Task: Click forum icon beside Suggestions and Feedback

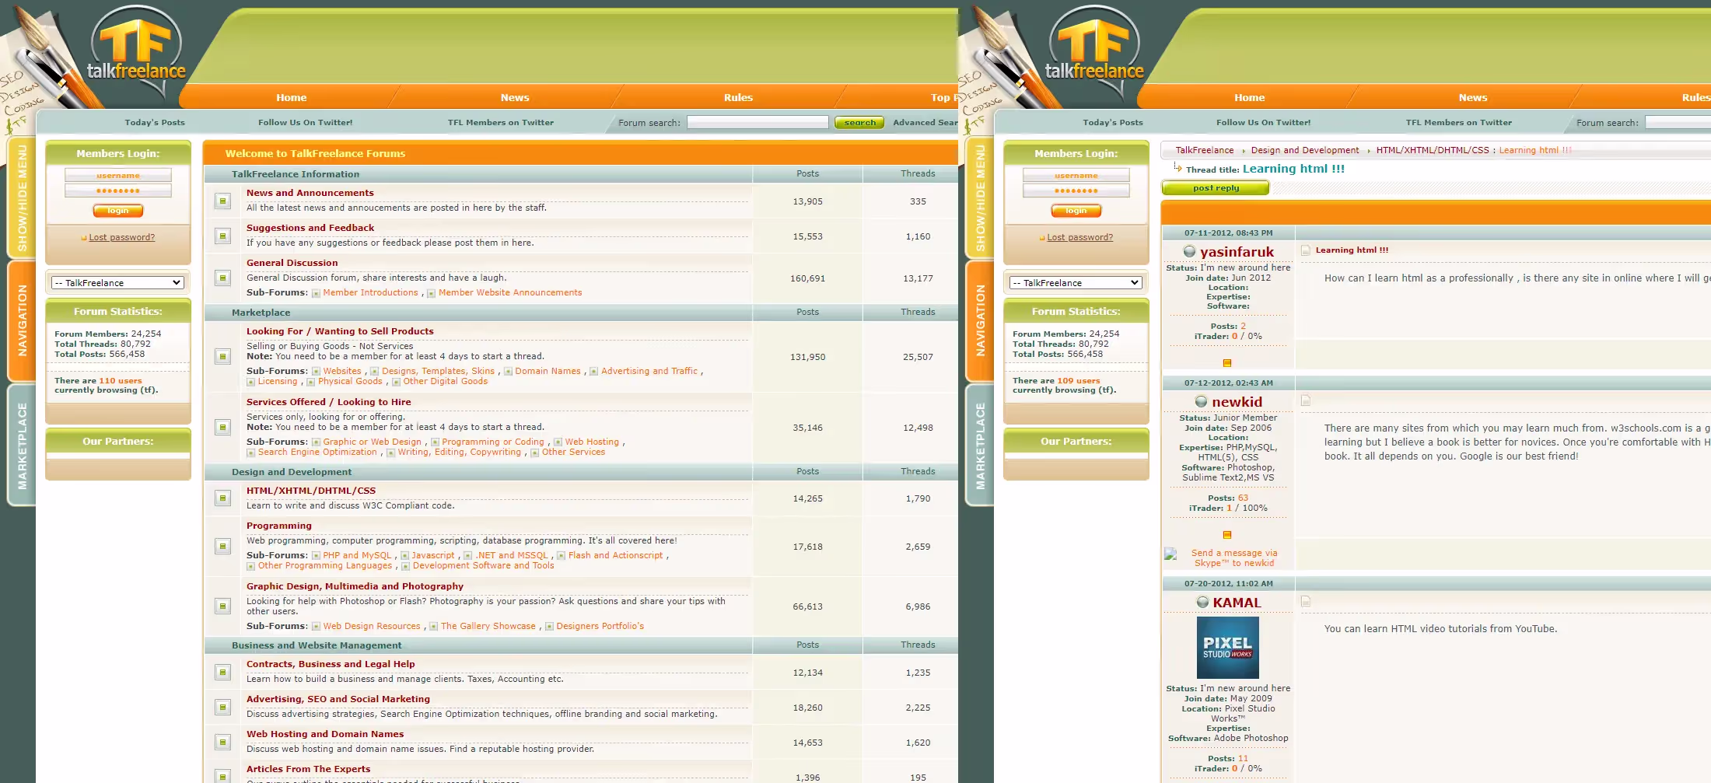Action: [222, 236]
